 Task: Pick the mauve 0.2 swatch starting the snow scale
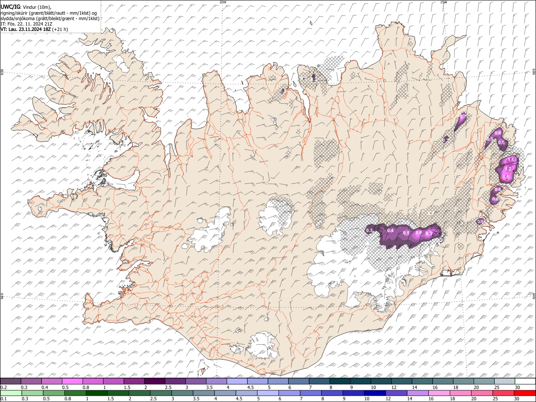point(10,381)
